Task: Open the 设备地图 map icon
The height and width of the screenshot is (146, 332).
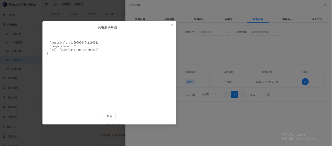Action: click(x=7, y=69)
